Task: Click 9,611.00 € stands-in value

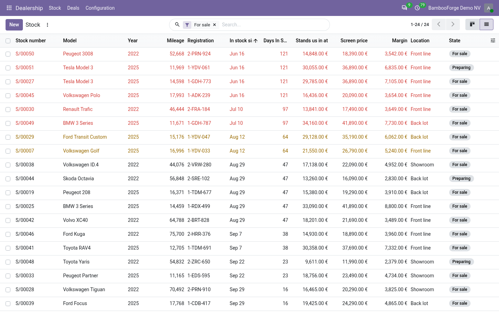Action: point(316,262)
